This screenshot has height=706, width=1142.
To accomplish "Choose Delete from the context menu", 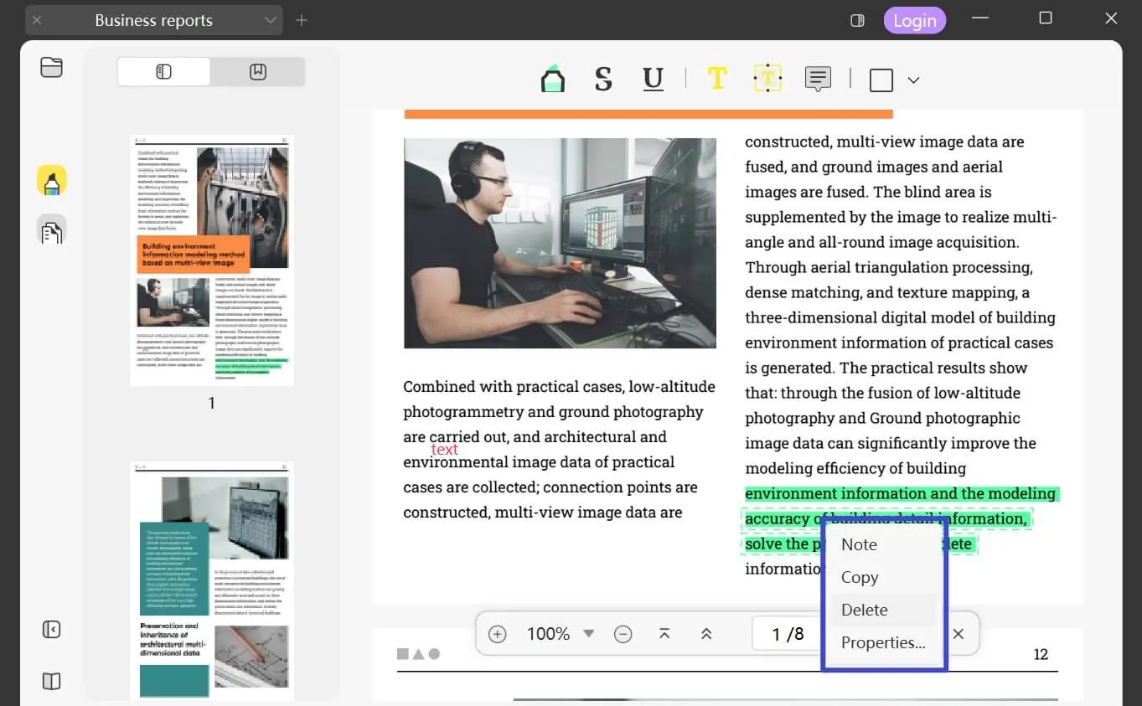I will pos(865,610).
